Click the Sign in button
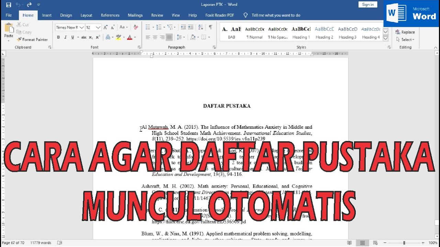440x247 pixels. 368,4
